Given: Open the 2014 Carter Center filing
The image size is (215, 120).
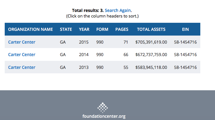Looking at the screenshot, I should (x=22, y=54).
